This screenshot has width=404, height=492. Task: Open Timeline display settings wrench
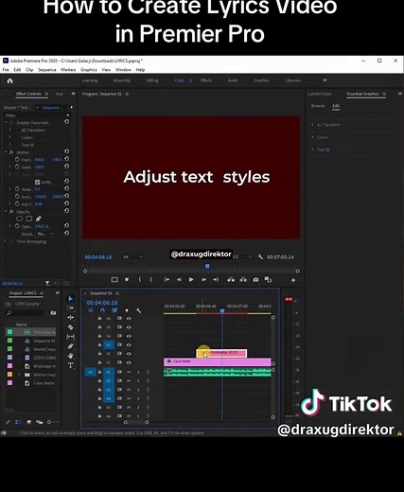tap(138, 310)
